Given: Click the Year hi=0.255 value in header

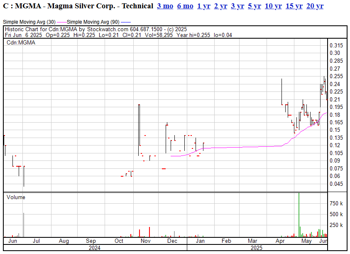Looking at the screenshot, I should click(193, 35).
